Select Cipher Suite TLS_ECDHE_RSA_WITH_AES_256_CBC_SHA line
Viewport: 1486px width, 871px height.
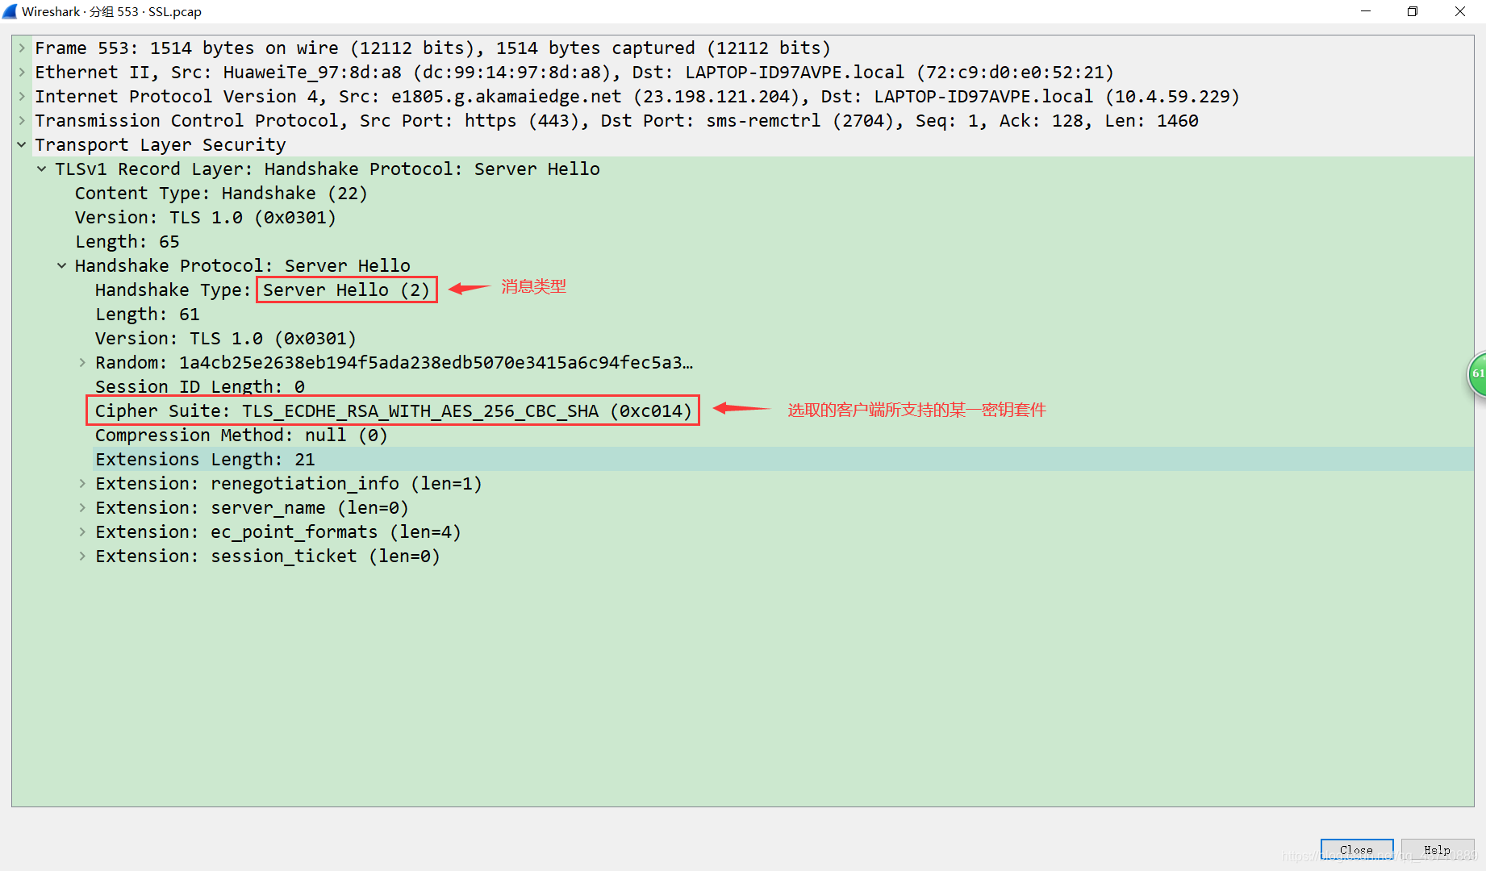394,411
